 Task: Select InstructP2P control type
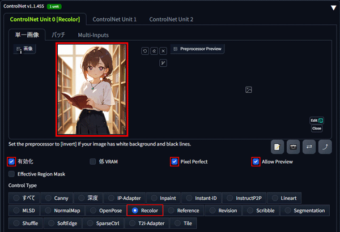pos(244,198)
